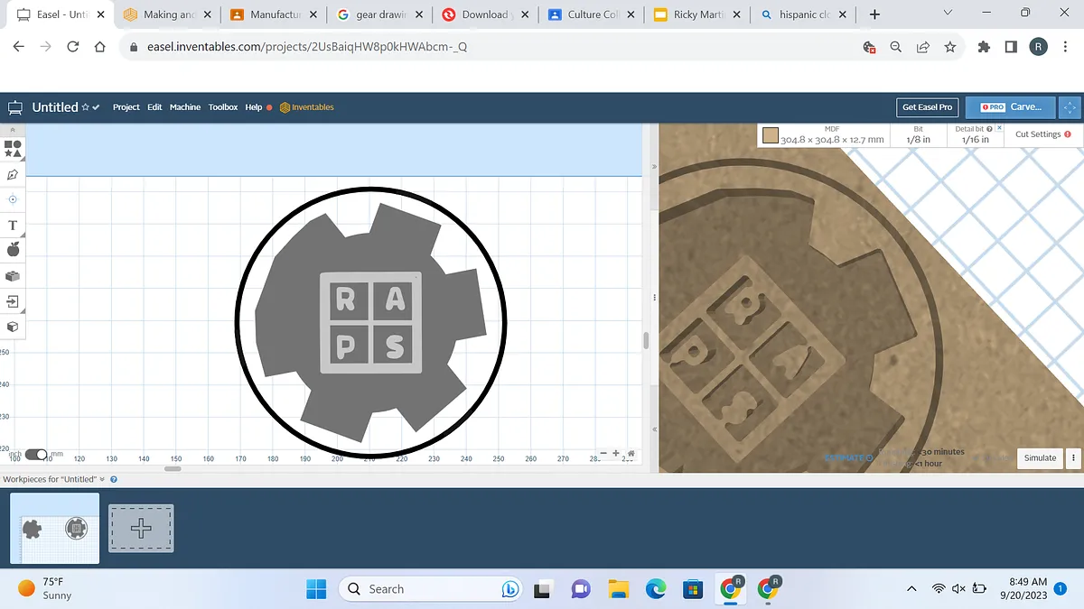Image resolution: width=1084 pixels, height=609 pixels.
Task: Open the apple icon library
Action: pos(13,250)
